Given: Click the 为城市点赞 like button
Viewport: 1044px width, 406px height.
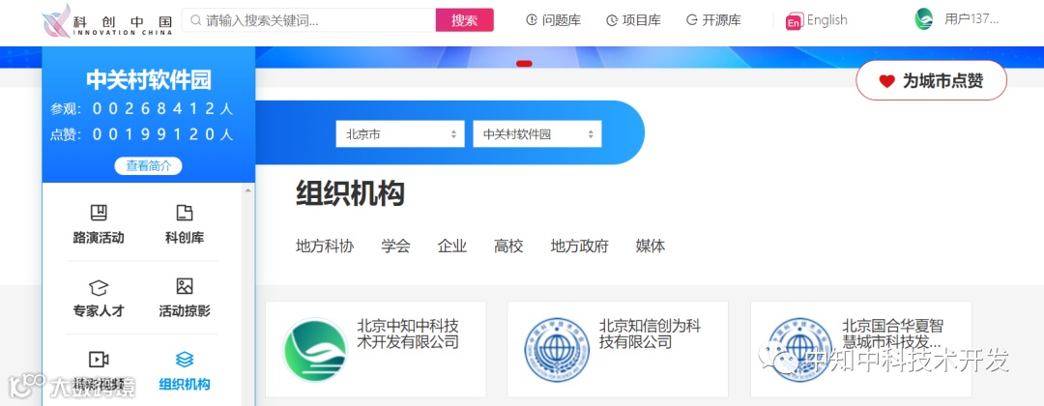Looking at the screenshot, I should pyautogui.click(x=931, y=80).
